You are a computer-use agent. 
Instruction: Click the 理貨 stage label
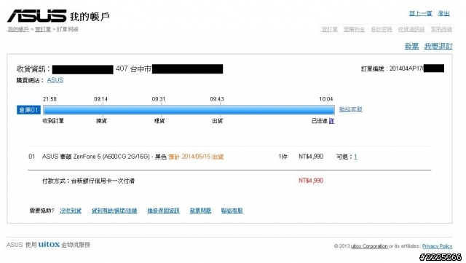point(159,121)
